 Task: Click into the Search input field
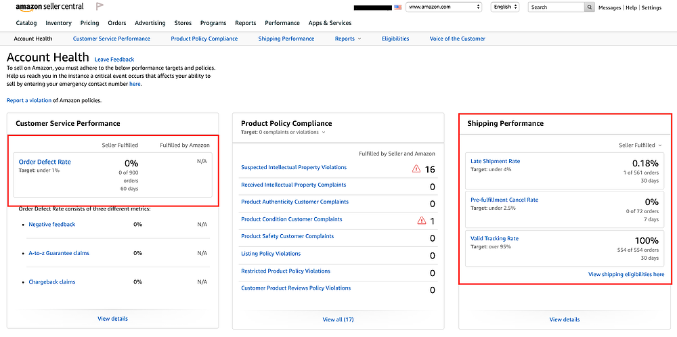click(555, 7)
